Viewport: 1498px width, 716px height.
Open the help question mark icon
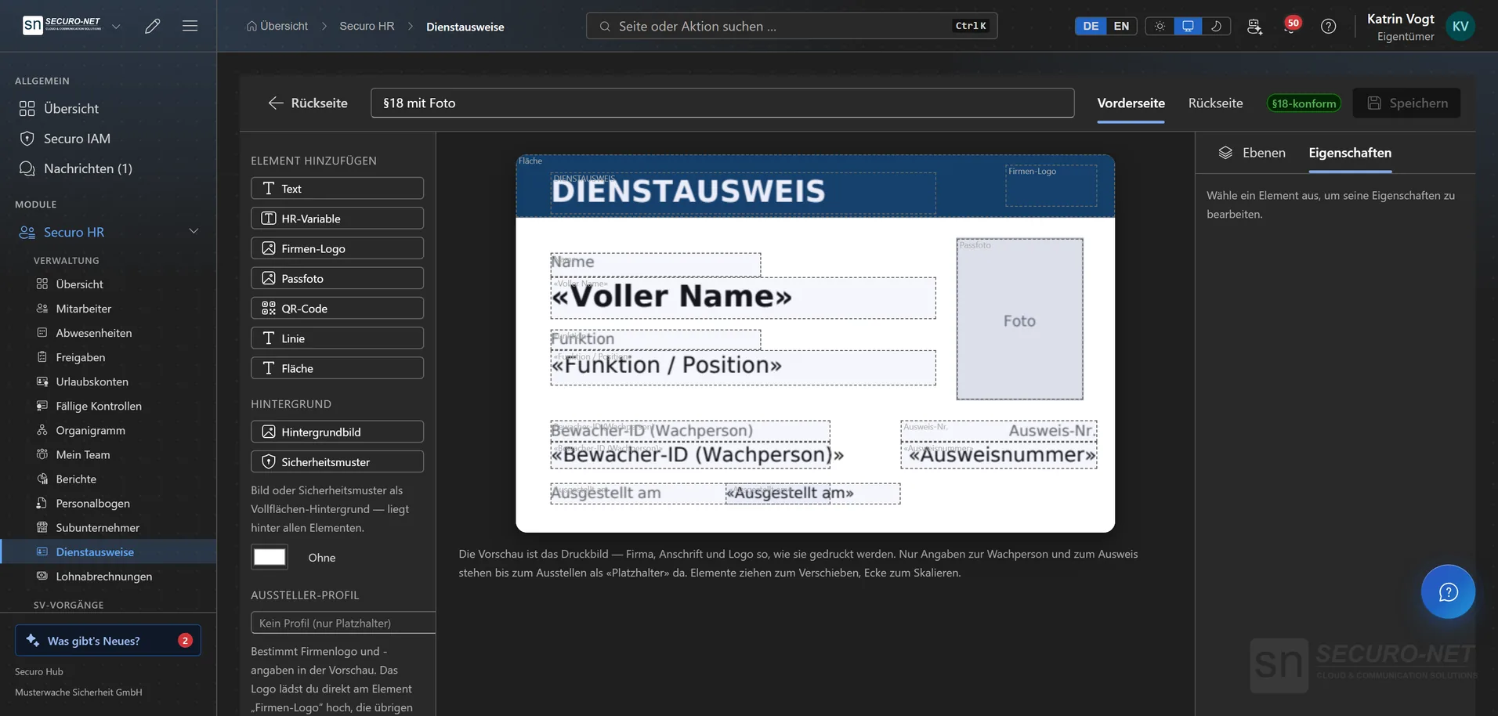click(x=1328, y=26)
